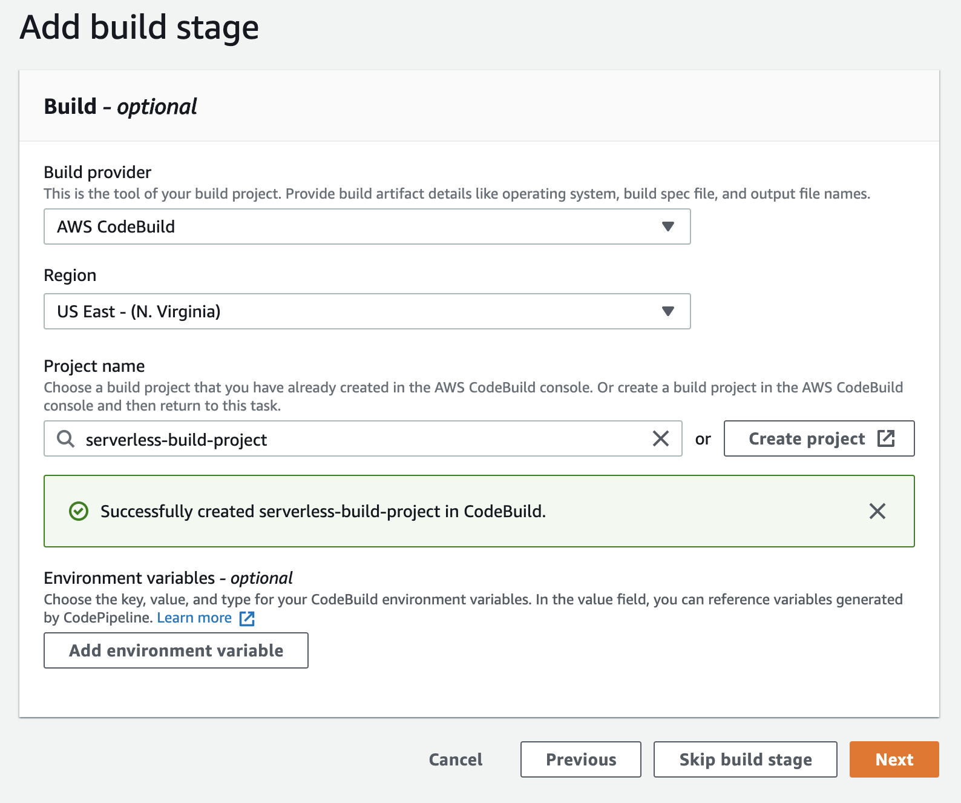961x803 pixels.
Task: Open the Build provider dropdown showing AWS CodeBuild
Action: (x=367, y=226)
